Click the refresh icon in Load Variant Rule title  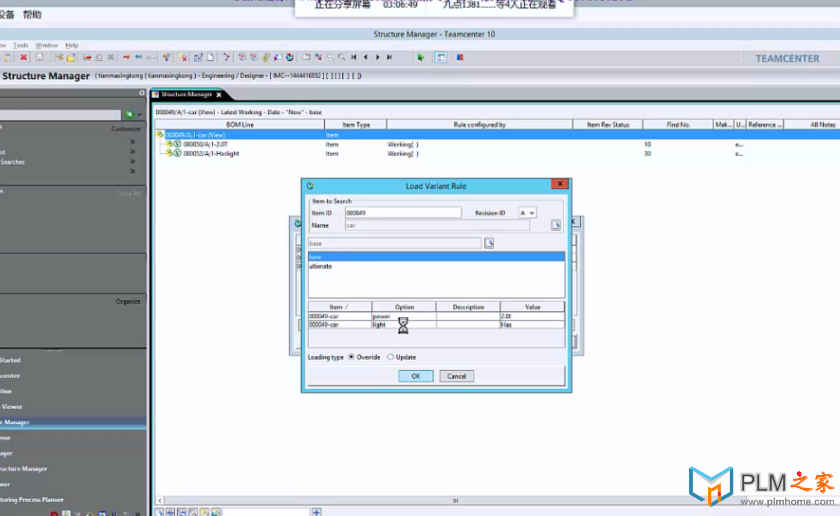click(x=310, y=185)
